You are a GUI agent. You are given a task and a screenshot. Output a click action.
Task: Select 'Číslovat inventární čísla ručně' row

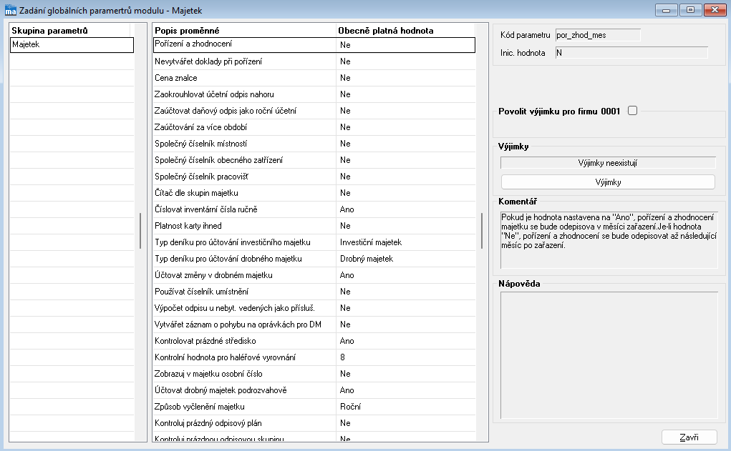click(x=314, y=209)
